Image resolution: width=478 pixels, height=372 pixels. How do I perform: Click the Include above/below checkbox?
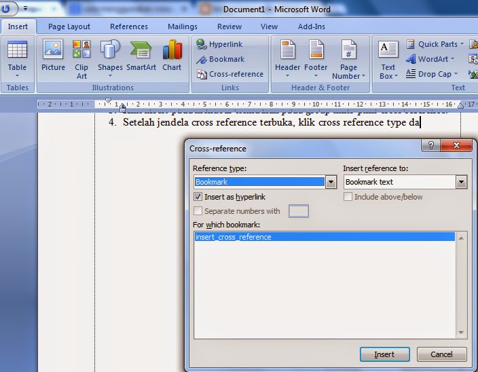[x=348, y=197]
